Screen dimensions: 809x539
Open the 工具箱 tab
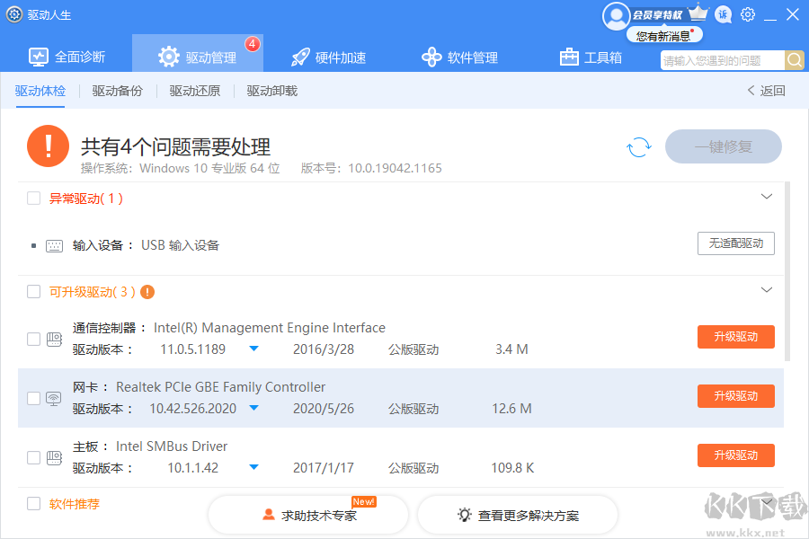pos(591,57)
